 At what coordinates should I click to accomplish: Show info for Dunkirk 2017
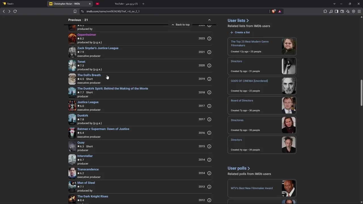pyautogui.click(x=209, y=119)
